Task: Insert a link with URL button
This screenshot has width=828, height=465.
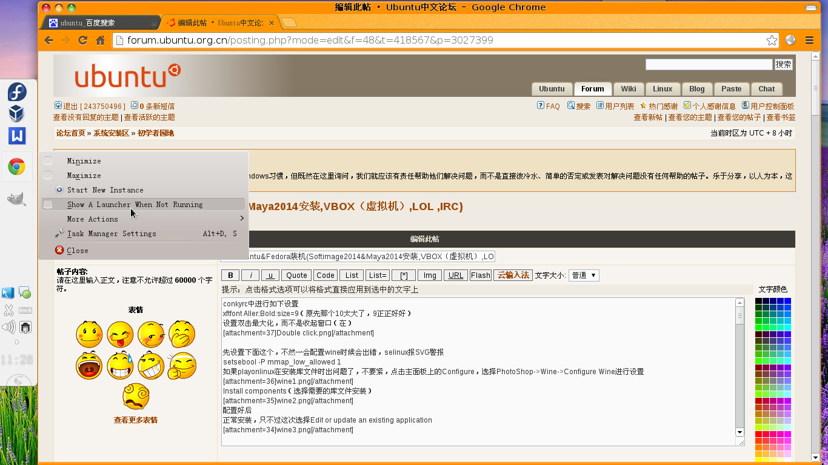Action: click(456, 275)
